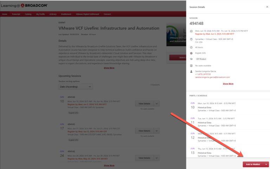The height and width of the screenshot is (169, 270).
Task: Open the Home menu item
Action: [5, 14]
